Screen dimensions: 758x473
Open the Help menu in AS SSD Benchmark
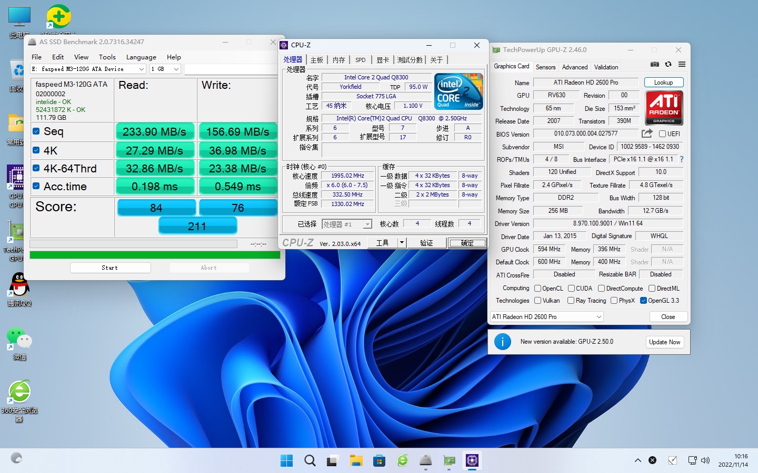coord(174,57)
